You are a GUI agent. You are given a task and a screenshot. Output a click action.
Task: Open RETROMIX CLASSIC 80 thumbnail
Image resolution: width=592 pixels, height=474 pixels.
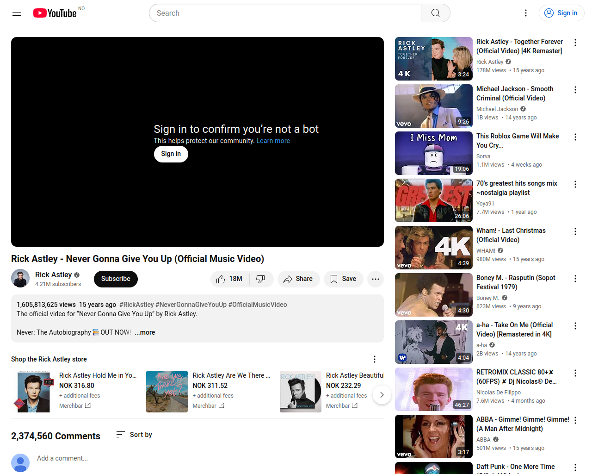point(434,389)
